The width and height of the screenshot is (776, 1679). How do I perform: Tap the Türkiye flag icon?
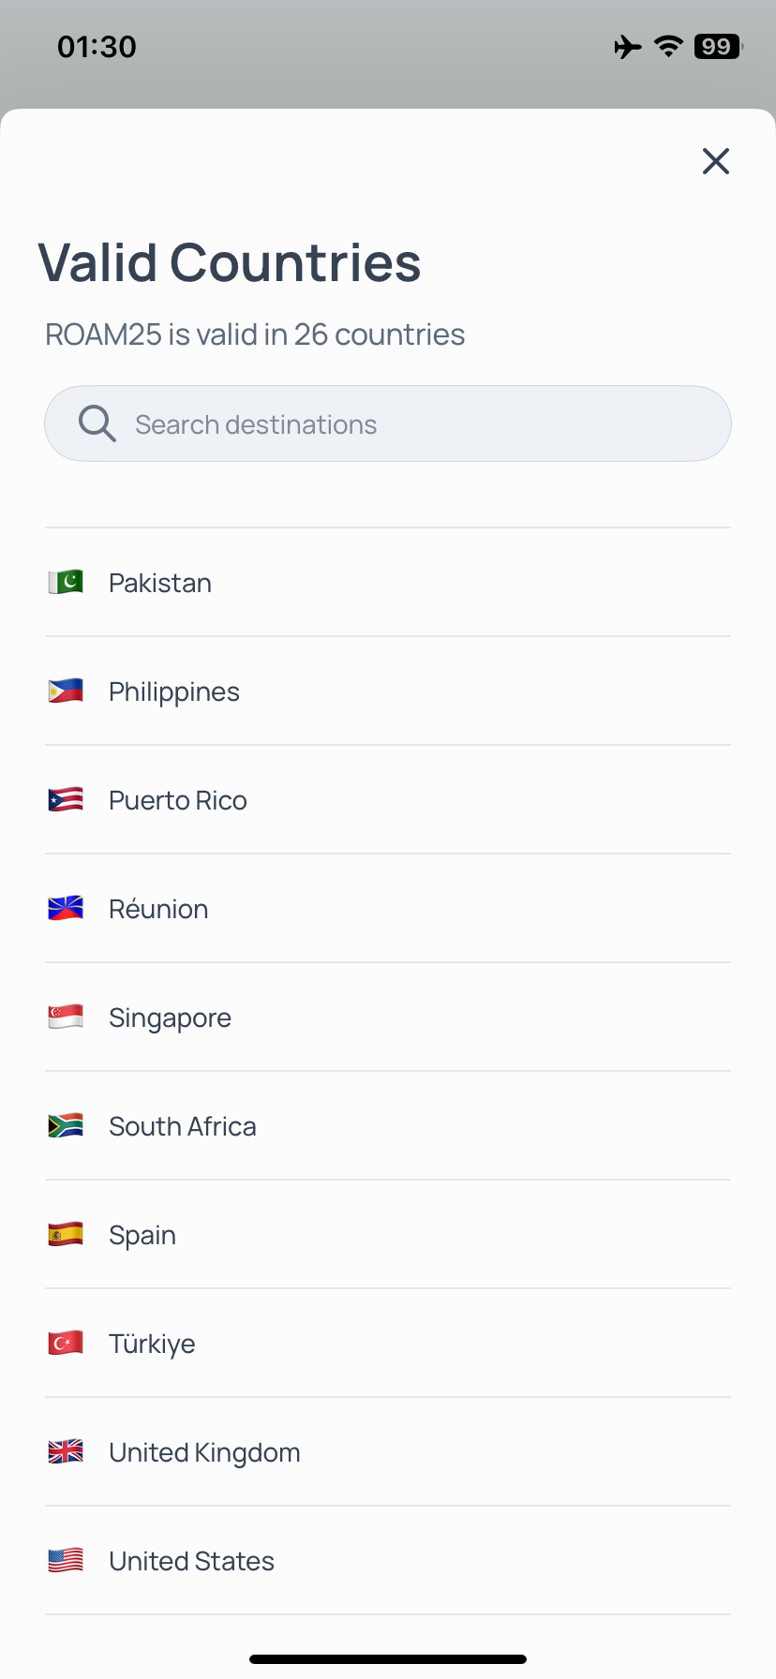pos(66,1343)
